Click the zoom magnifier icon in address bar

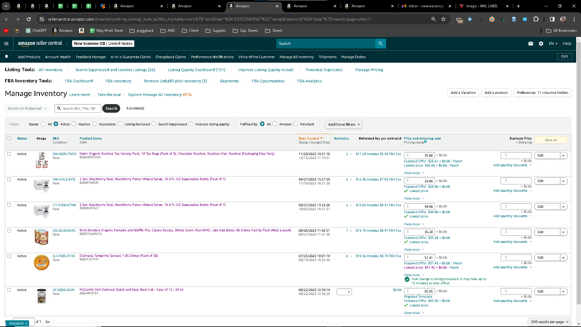pos(434,19)
